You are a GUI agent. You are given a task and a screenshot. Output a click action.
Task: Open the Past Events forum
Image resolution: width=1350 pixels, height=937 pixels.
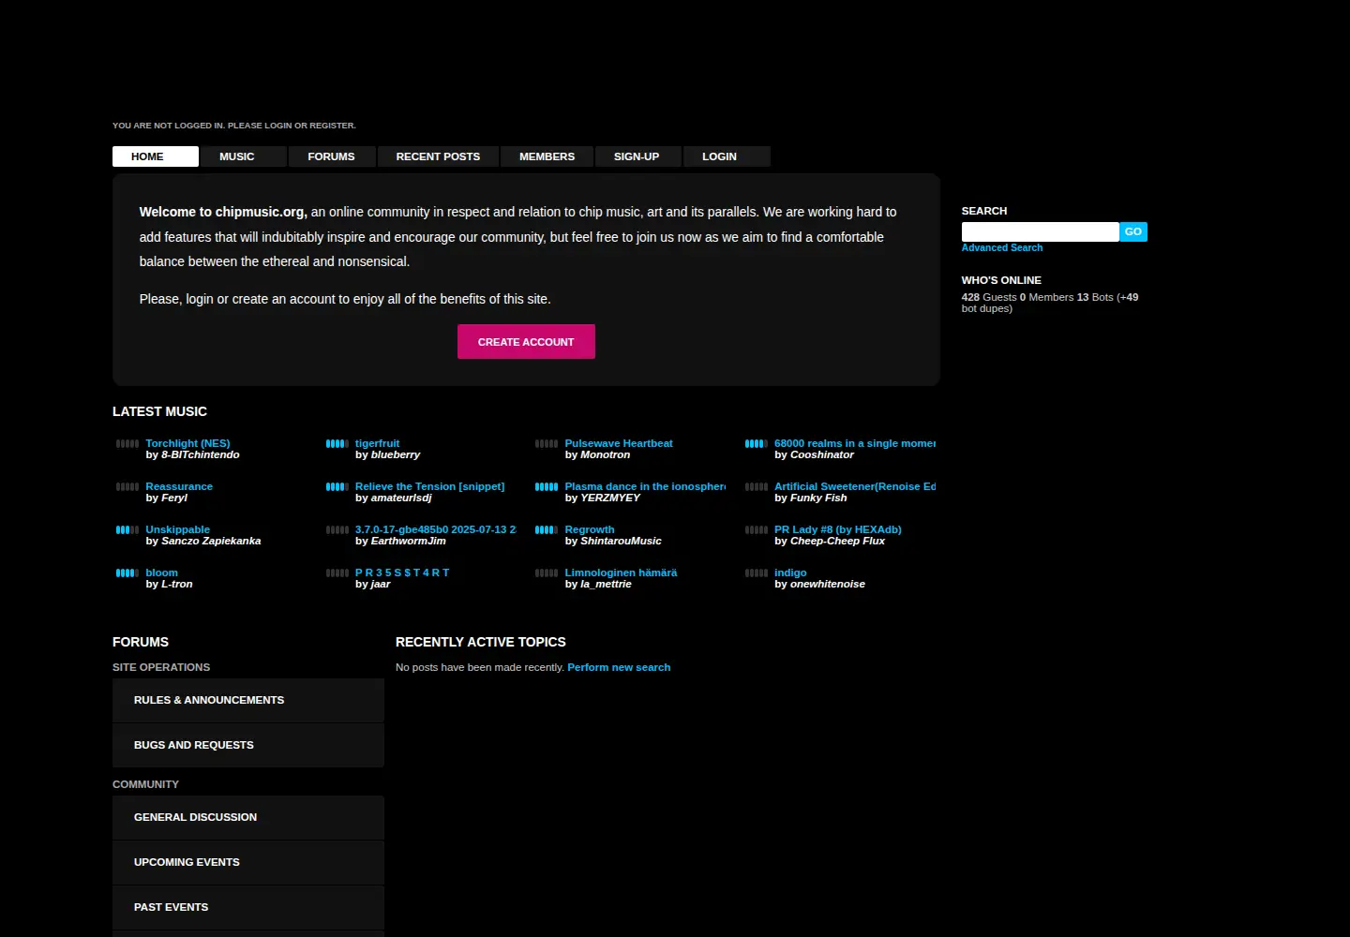tap(248, 907)
